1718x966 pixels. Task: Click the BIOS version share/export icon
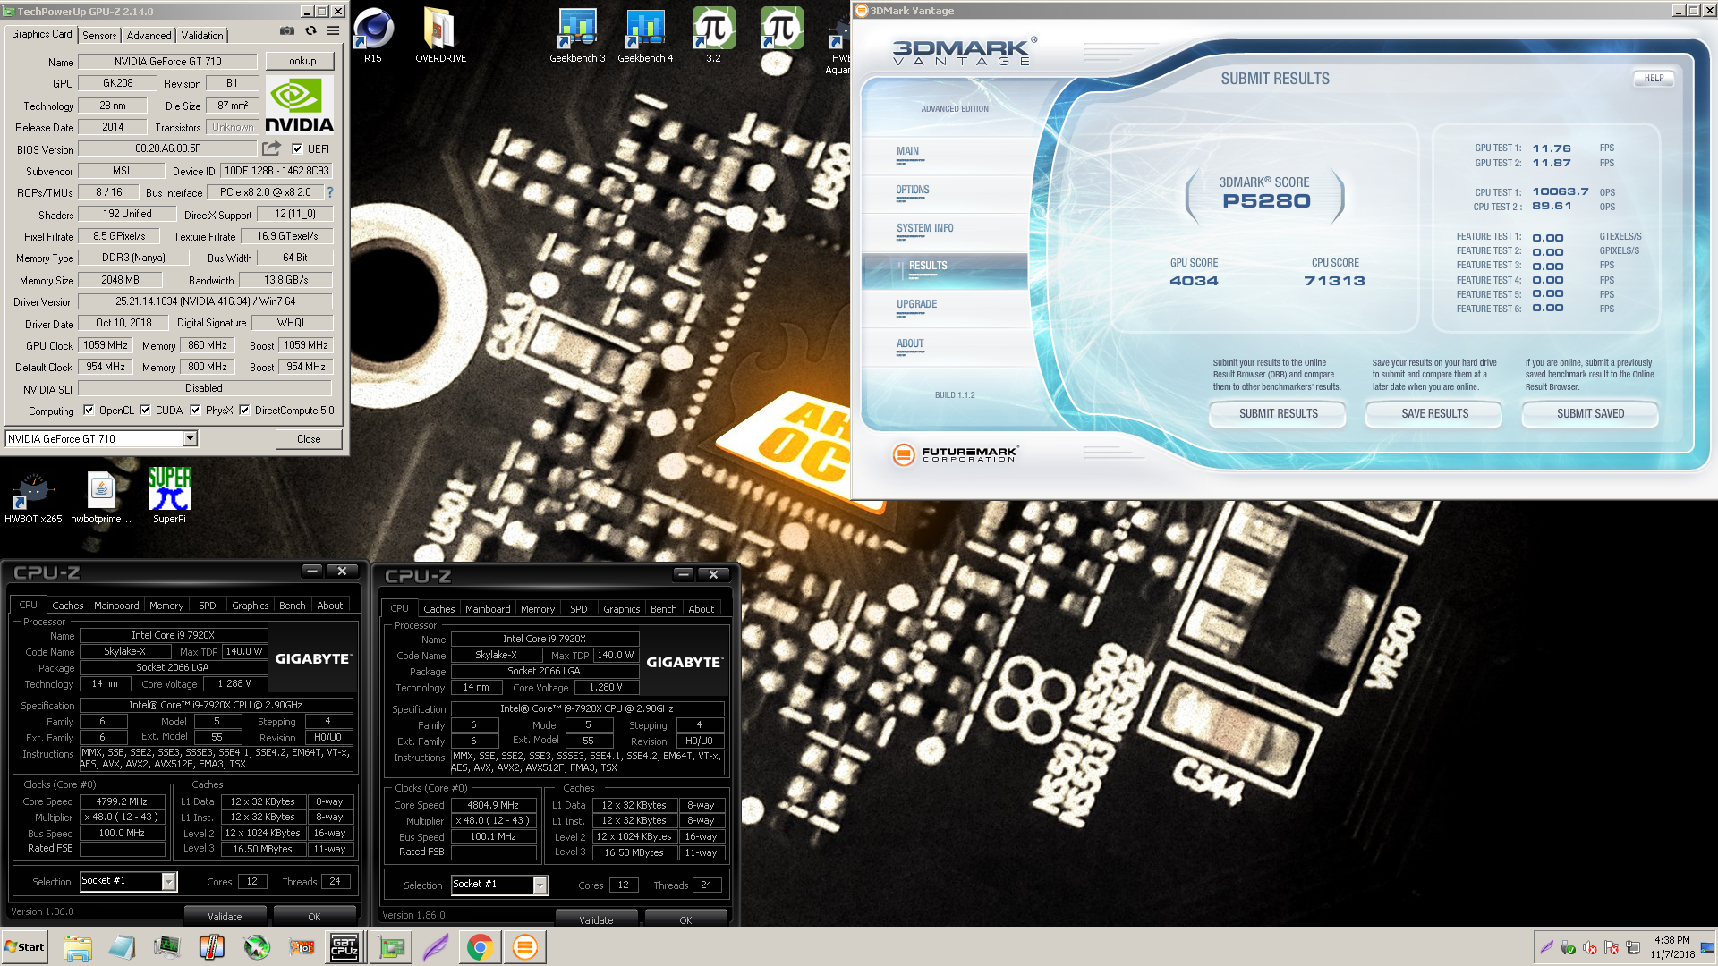point(271,148)
